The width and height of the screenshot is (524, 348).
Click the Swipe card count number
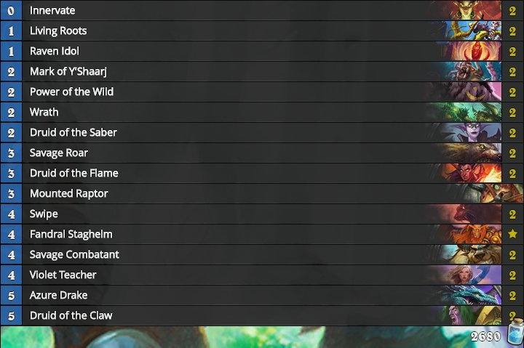click(512, 214)
